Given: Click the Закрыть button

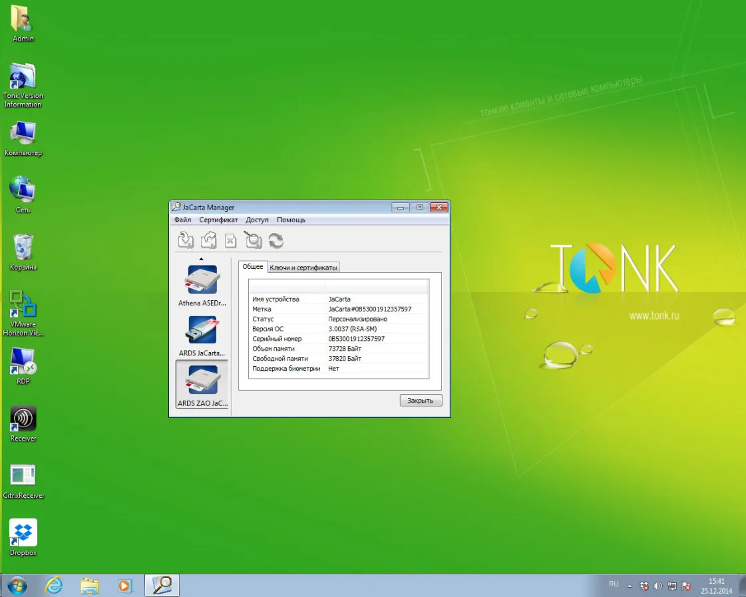Looking at the screenshot, I should point(421,401).
